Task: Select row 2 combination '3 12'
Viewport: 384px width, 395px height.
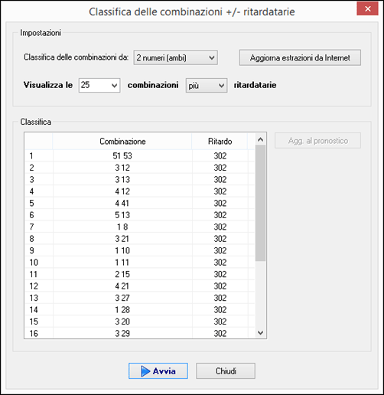Action: point(122,168)
